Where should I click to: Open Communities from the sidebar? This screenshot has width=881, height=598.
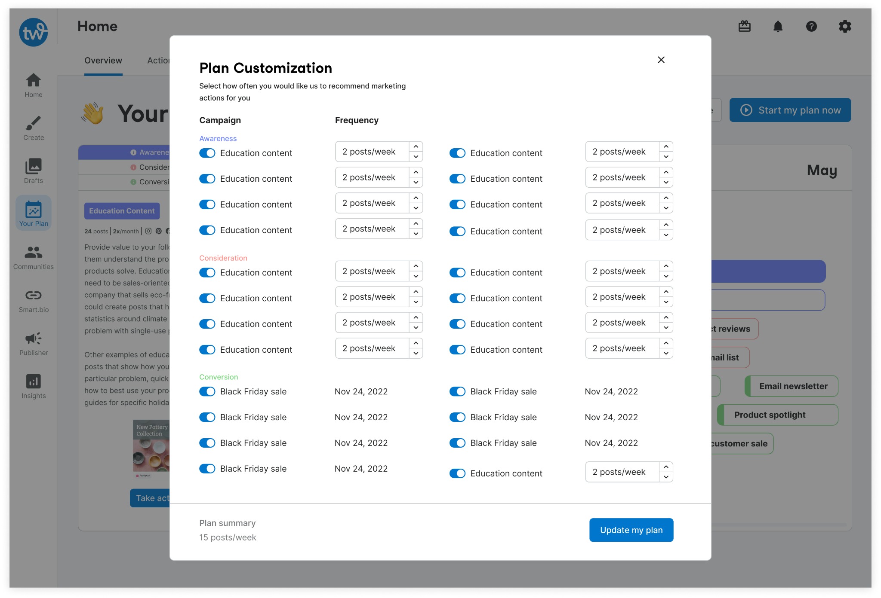(x=33, y=257)
